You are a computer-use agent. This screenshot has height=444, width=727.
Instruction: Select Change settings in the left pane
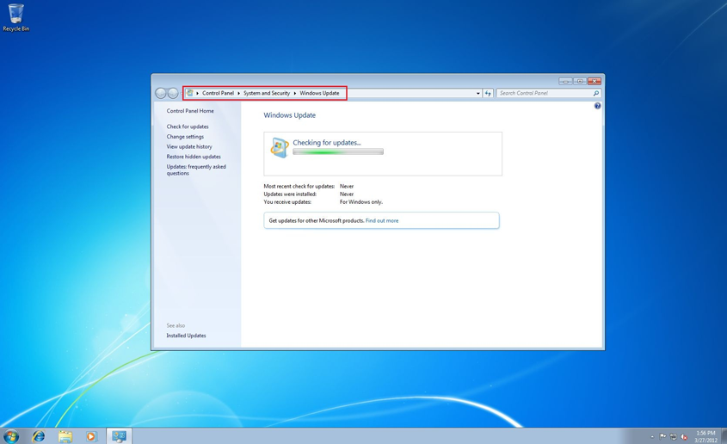185,137
